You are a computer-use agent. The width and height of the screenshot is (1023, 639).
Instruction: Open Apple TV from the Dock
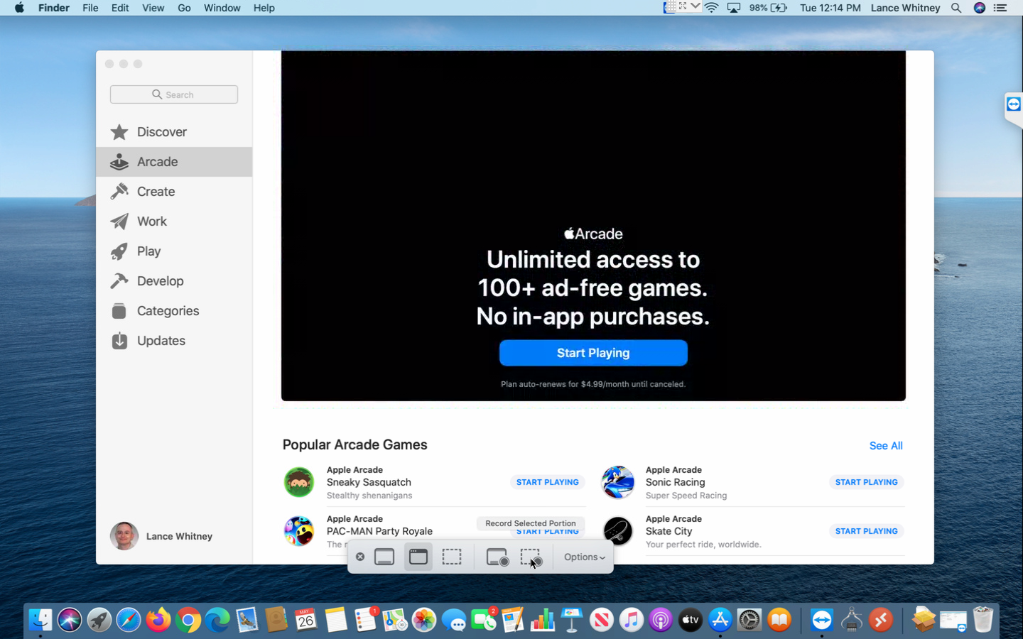(690, 620)
